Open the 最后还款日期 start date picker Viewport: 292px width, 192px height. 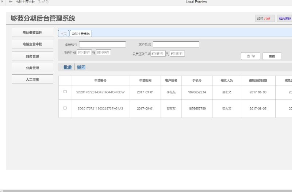point(158,54)
